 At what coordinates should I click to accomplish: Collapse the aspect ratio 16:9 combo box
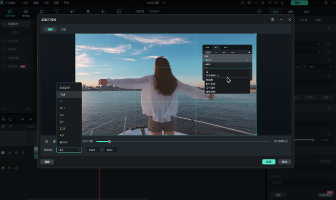click(x=69, y=150)
